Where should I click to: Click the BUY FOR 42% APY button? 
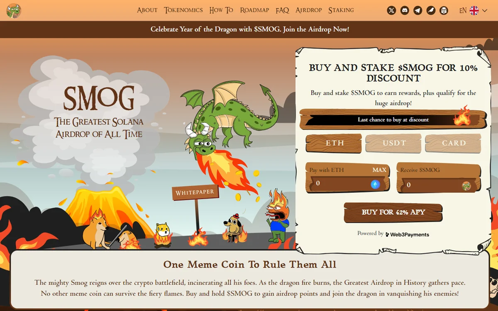pos(393,212)
